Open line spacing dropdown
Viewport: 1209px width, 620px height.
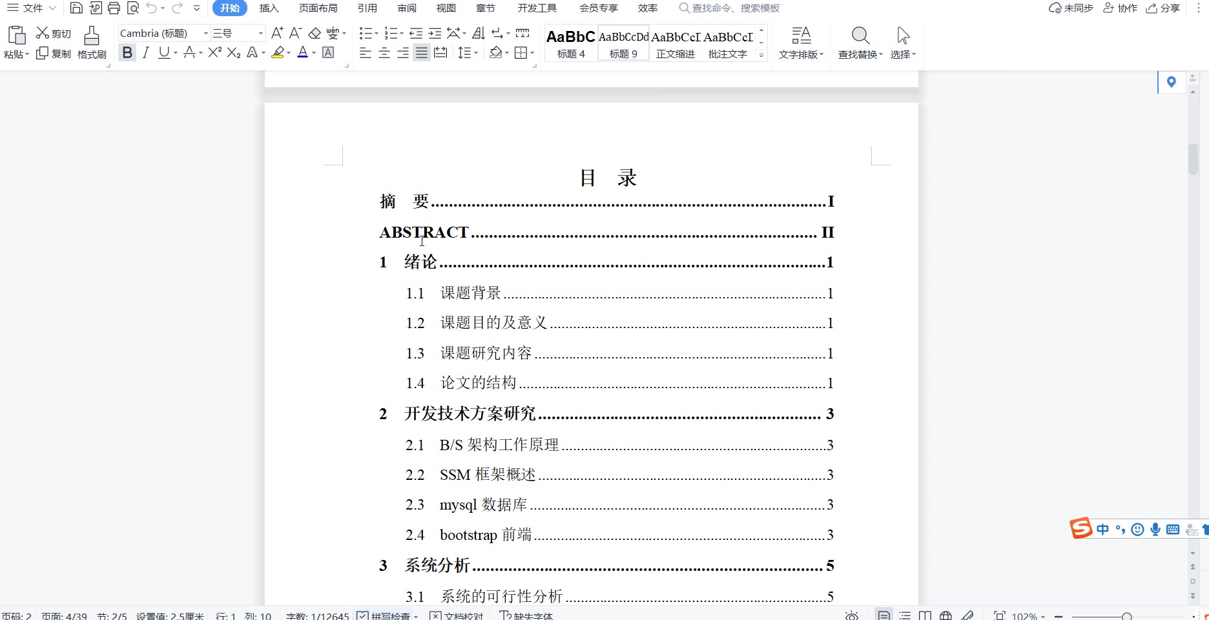pyautogui.click(x=476, y=54)
